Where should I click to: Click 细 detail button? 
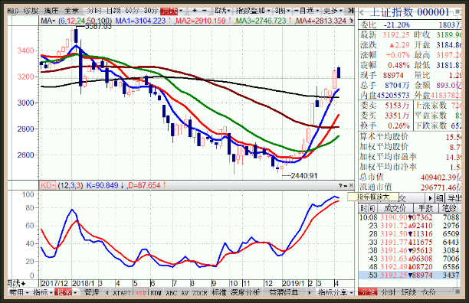[439, 198]
